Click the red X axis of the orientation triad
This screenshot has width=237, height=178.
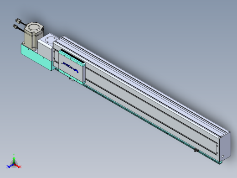18,166
